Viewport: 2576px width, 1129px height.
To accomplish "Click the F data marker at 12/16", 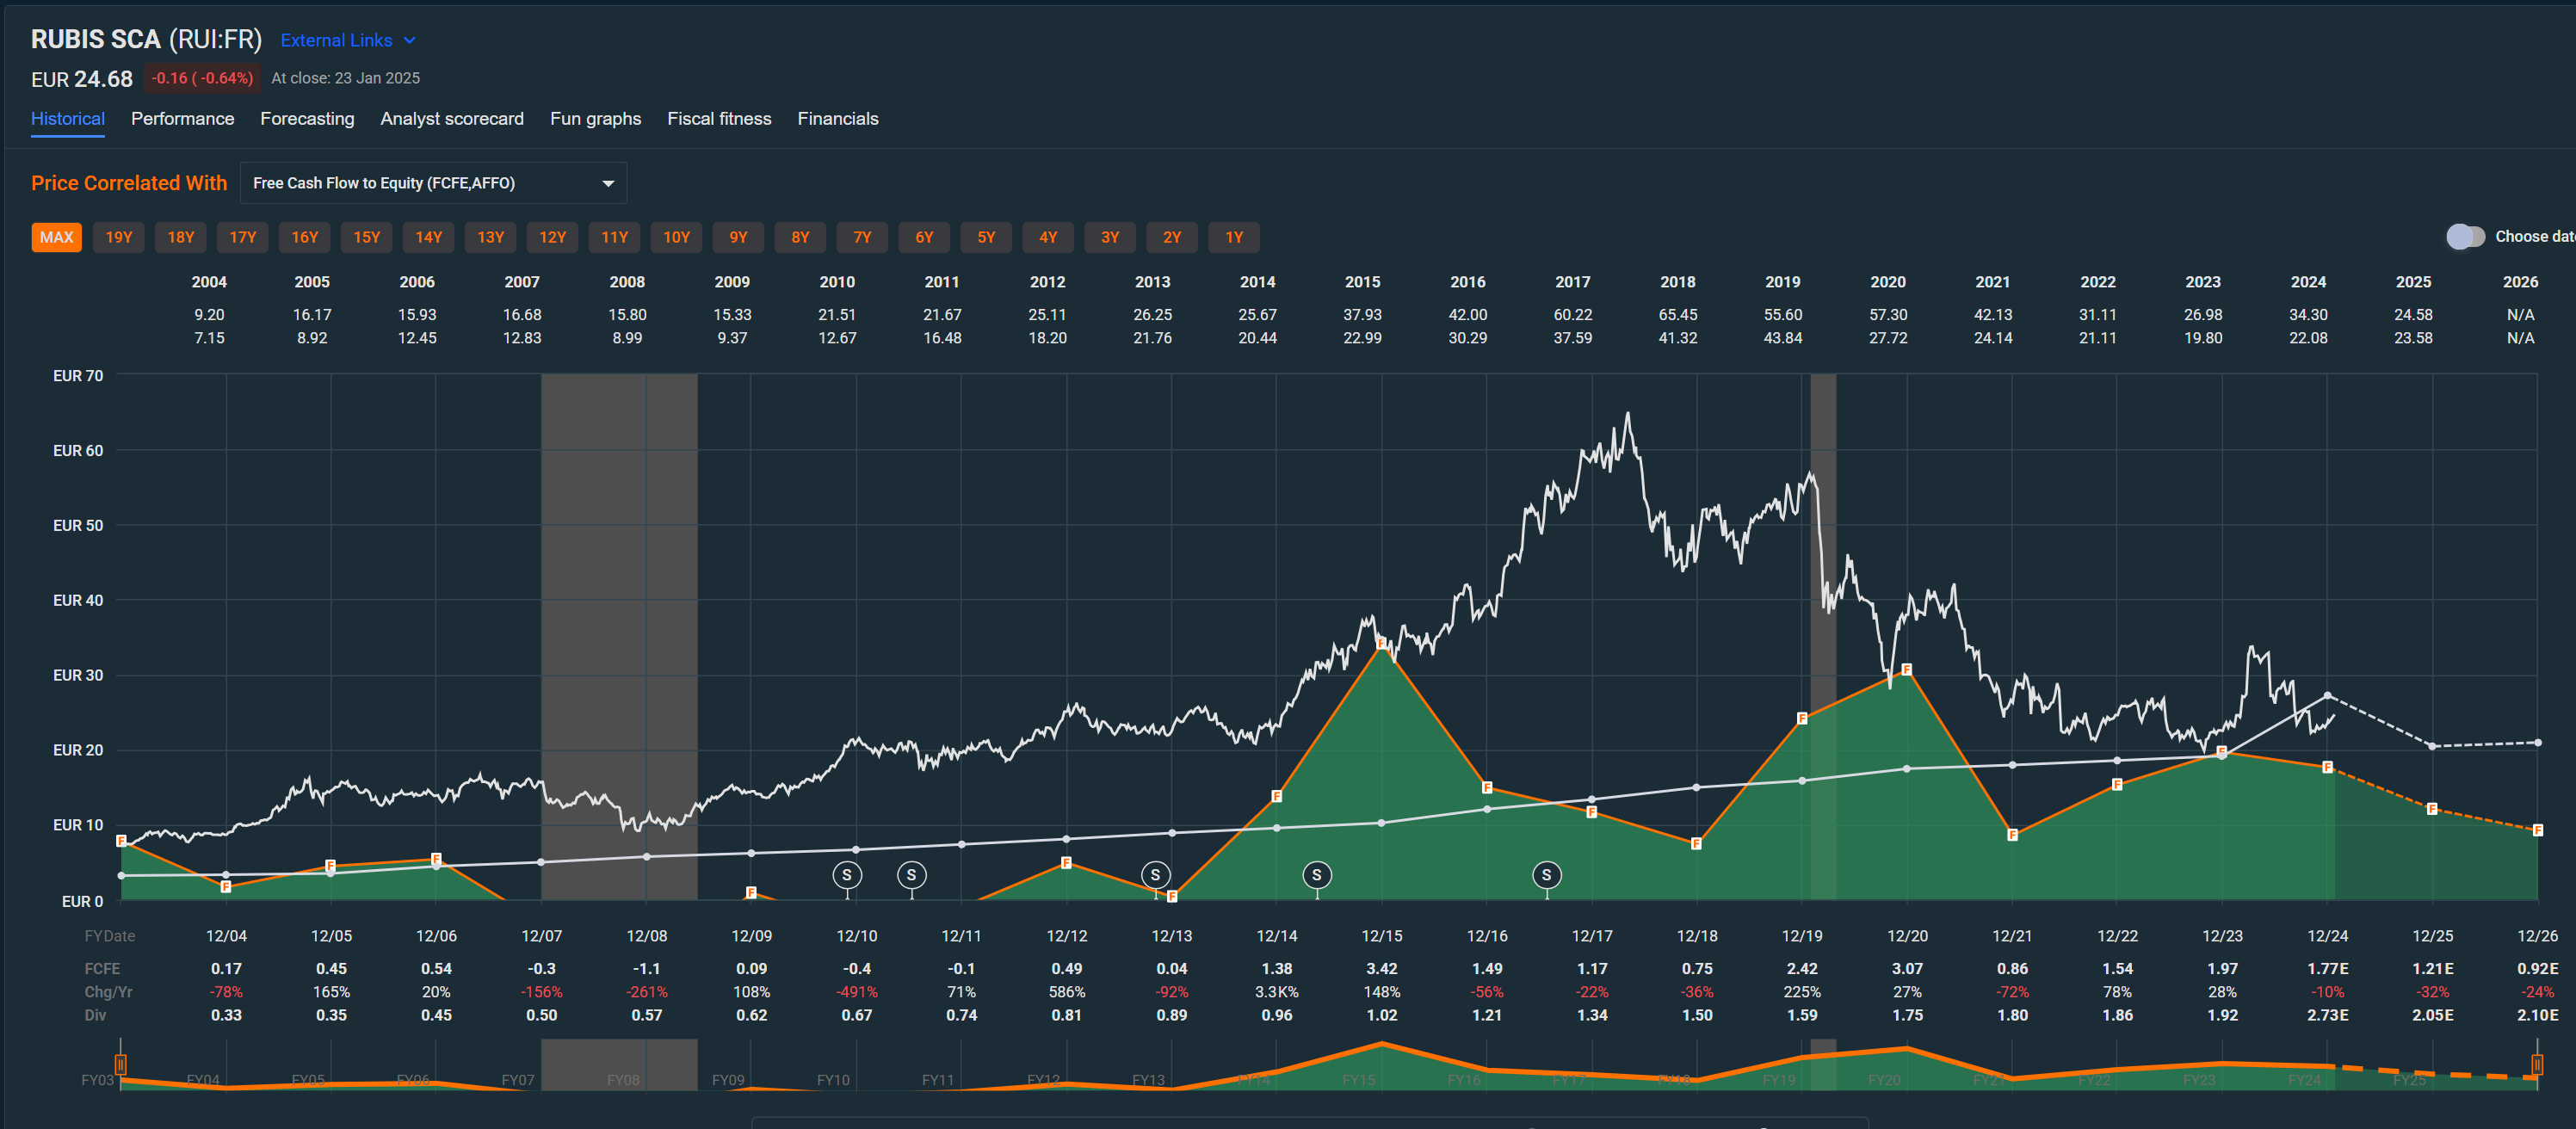I will coord(1487,788).
